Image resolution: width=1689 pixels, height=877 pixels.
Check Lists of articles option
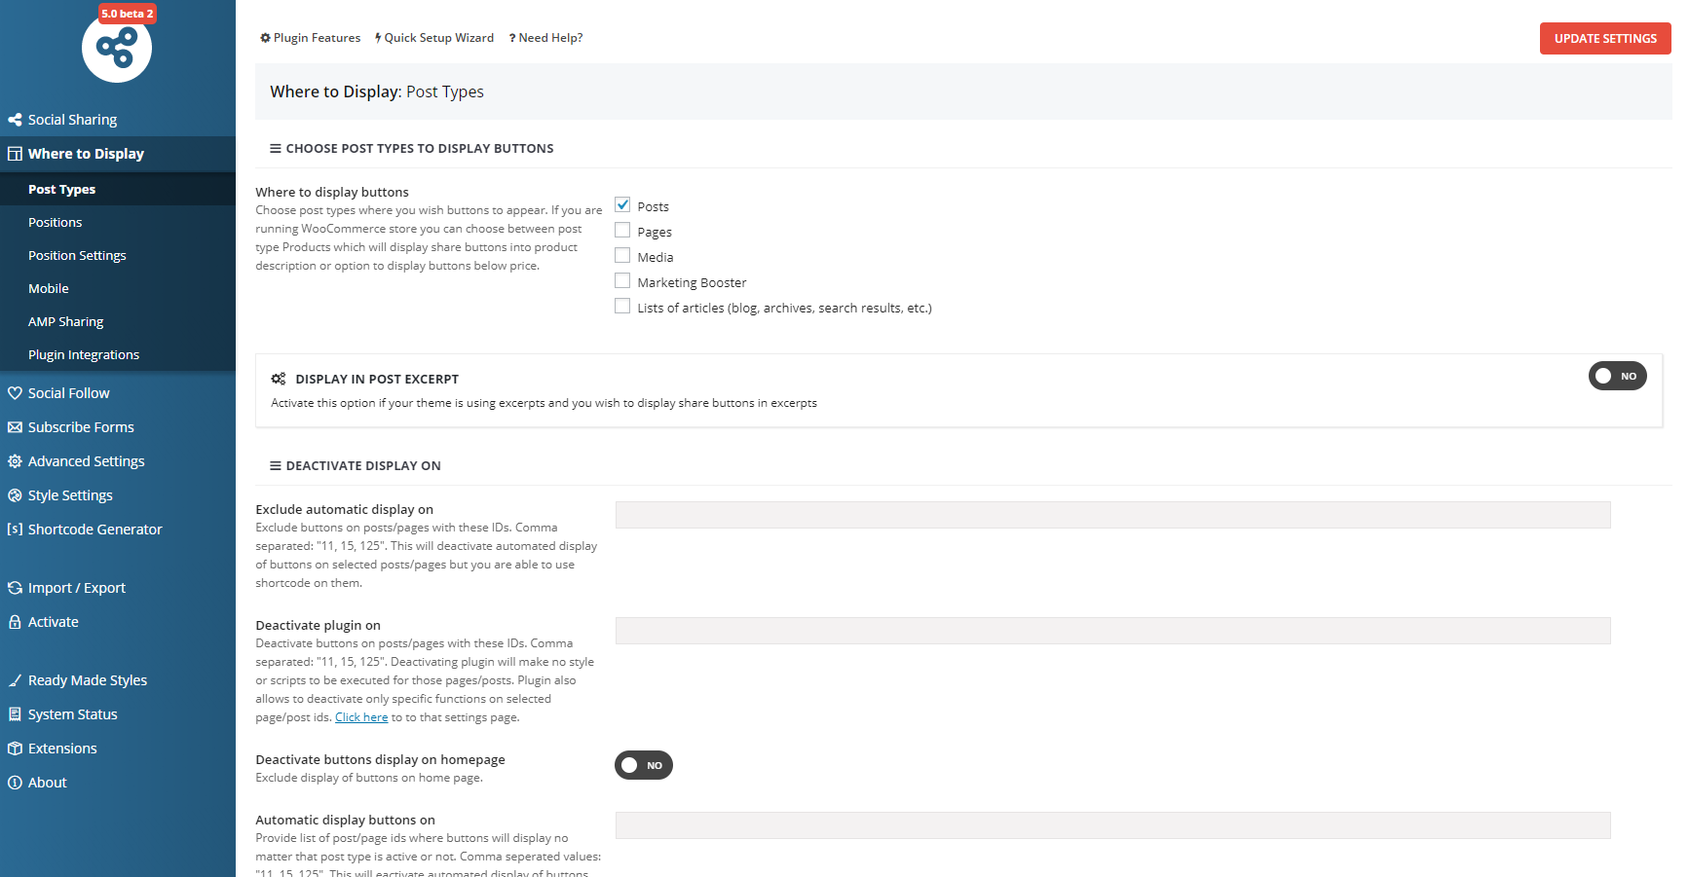622,307
